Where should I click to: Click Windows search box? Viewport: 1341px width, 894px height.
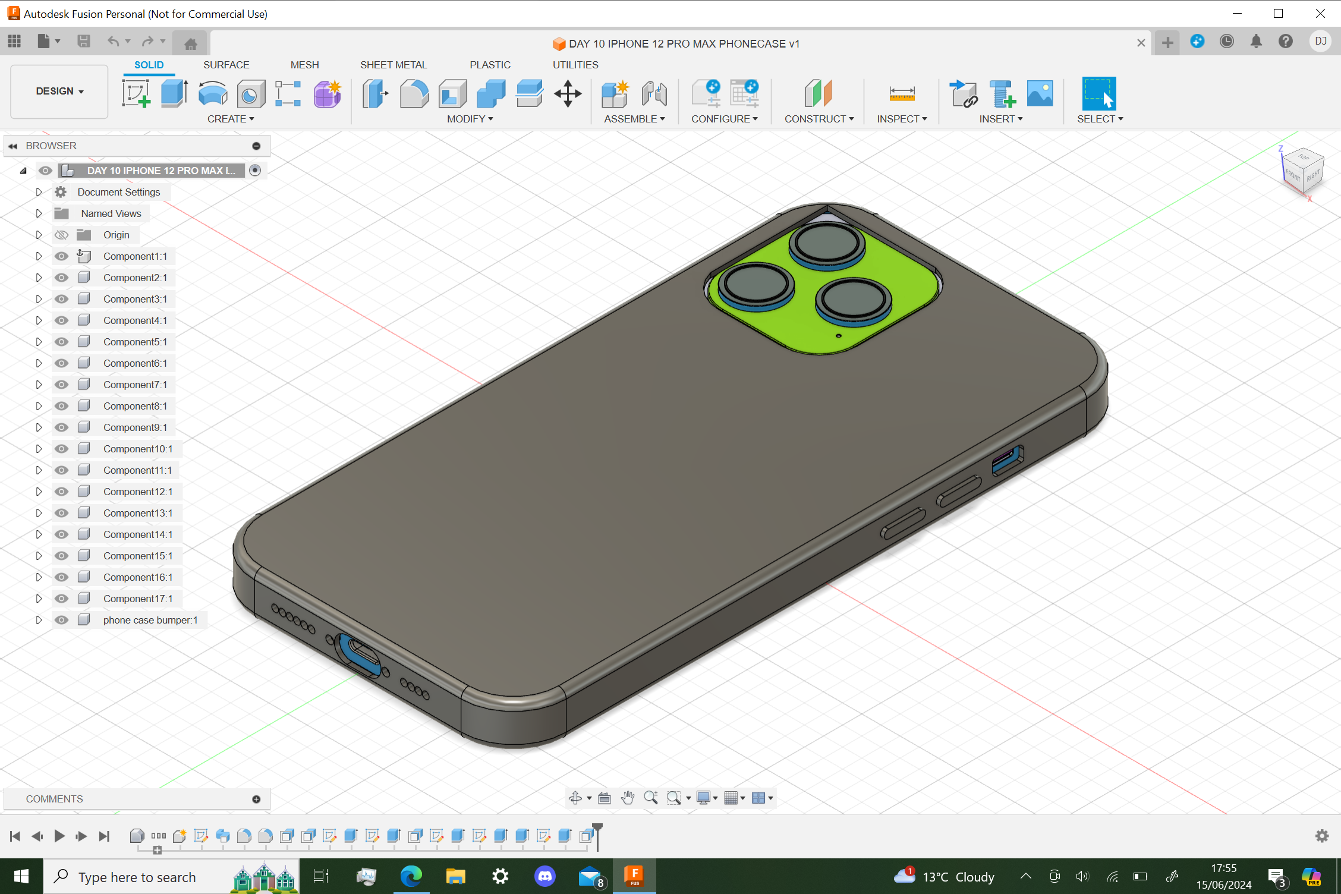pyautogui.click(x=171, y=877)
